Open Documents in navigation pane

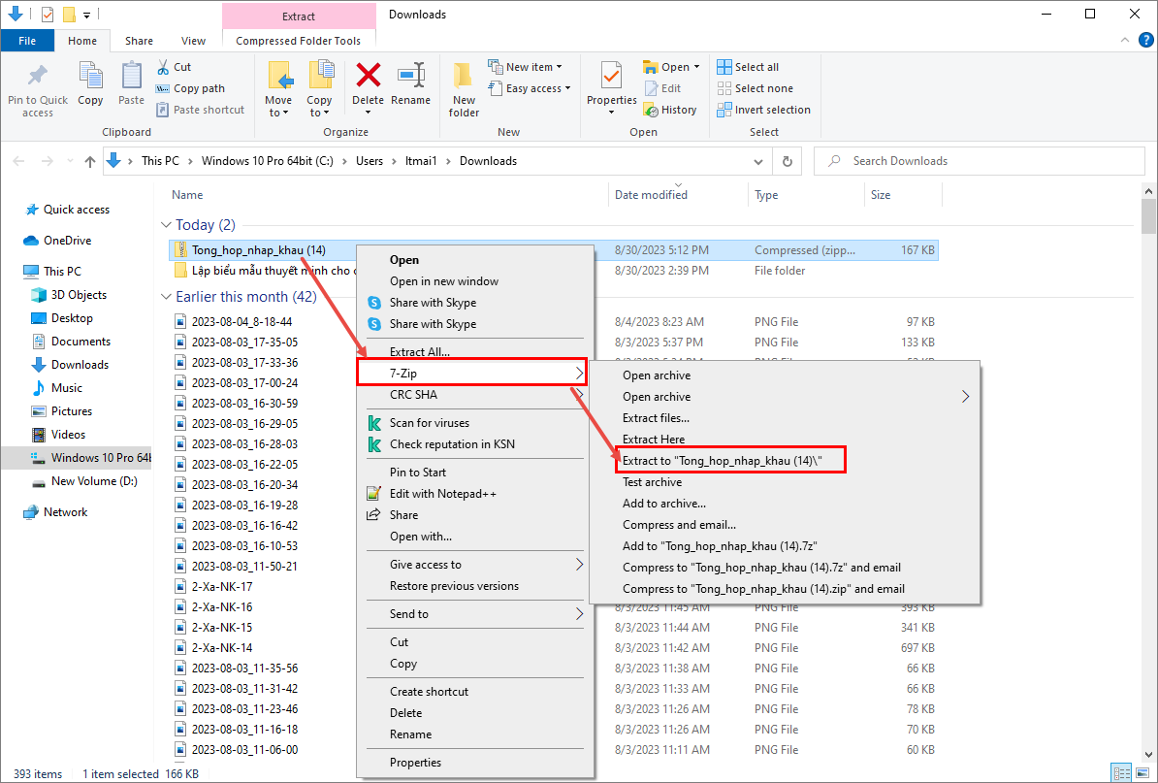pos(80,342)
